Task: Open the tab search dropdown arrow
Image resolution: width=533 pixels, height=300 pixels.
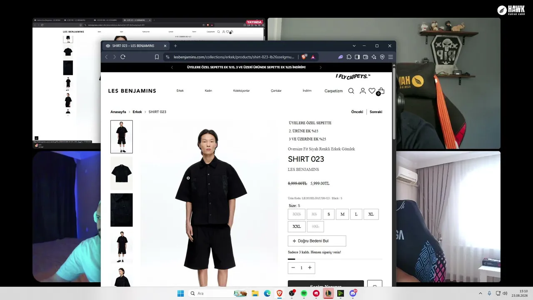Action: (x=354, y=46)
